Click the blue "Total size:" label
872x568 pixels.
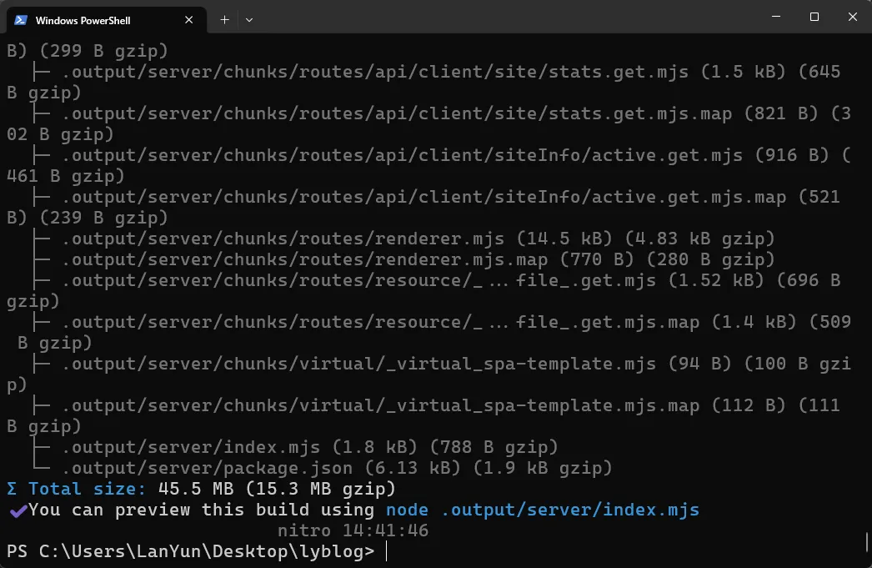pyautogui.click(x=88, y=489)
